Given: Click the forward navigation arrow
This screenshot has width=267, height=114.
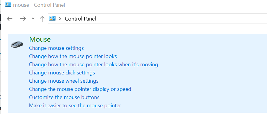Looking at the screenshot, I should pyautogui.click(x=23, y=18).
